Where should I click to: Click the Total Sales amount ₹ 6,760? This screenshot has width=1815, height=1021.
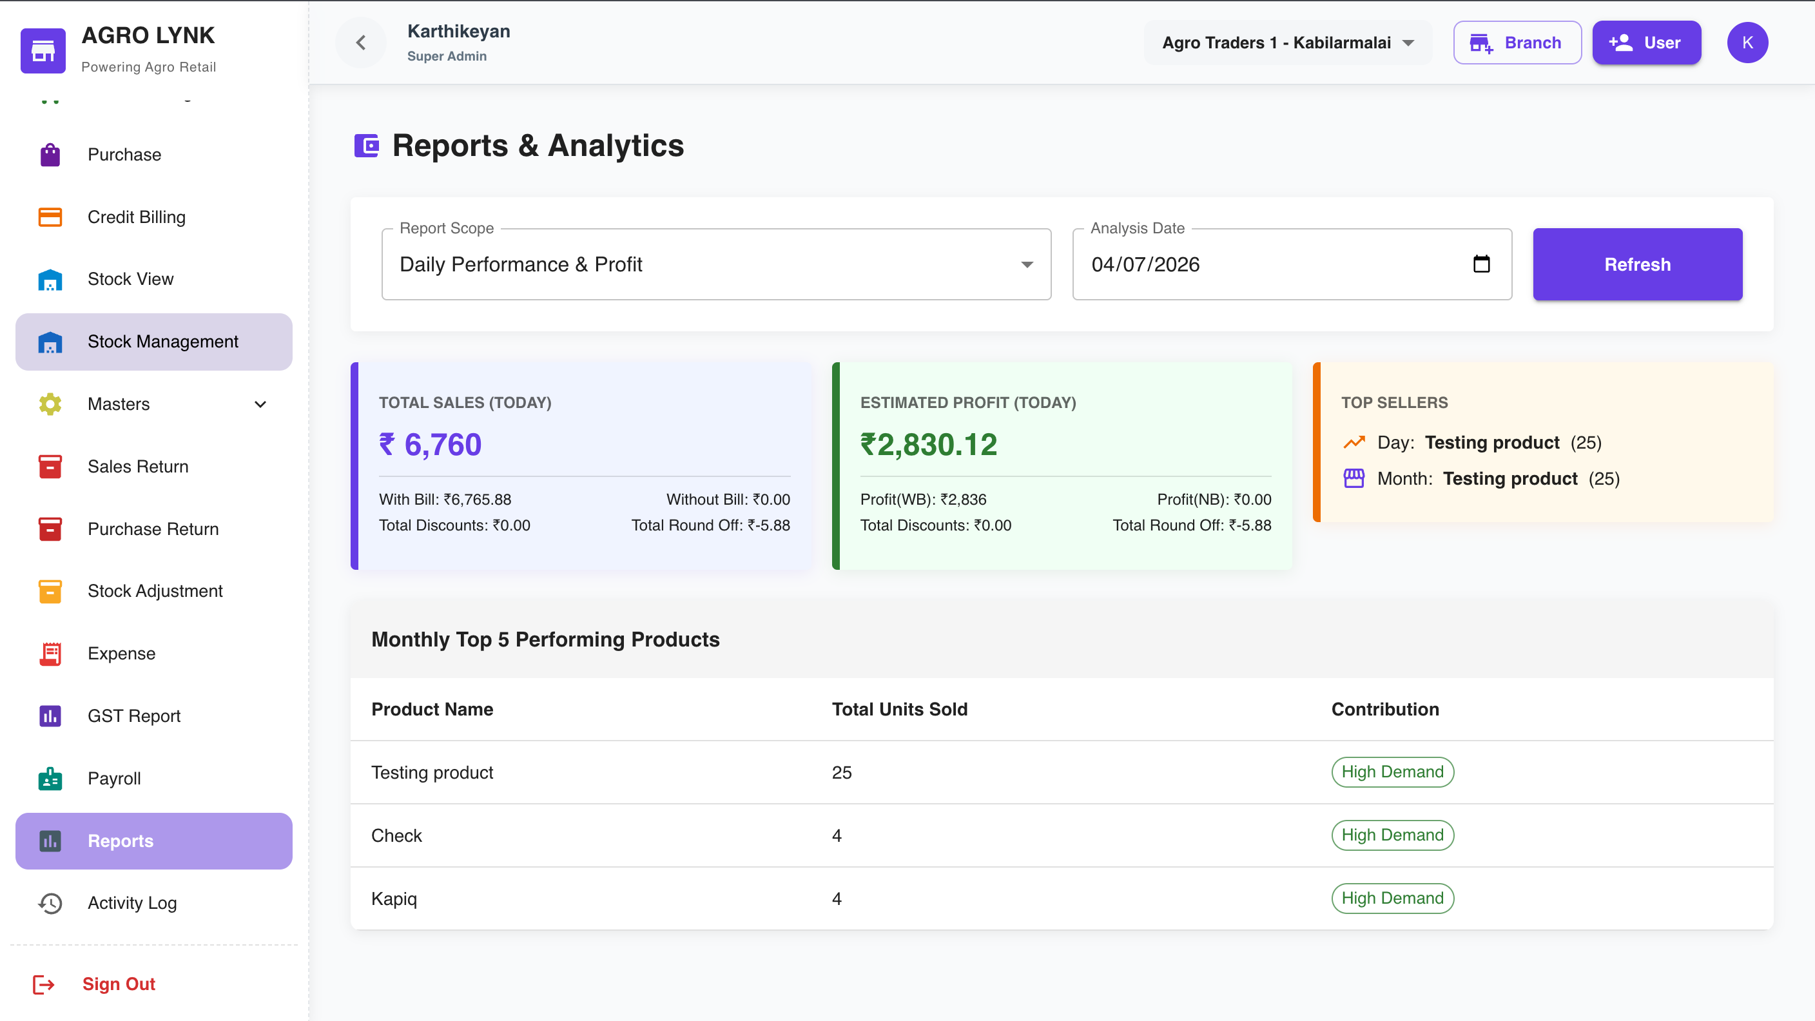(431, 445)
